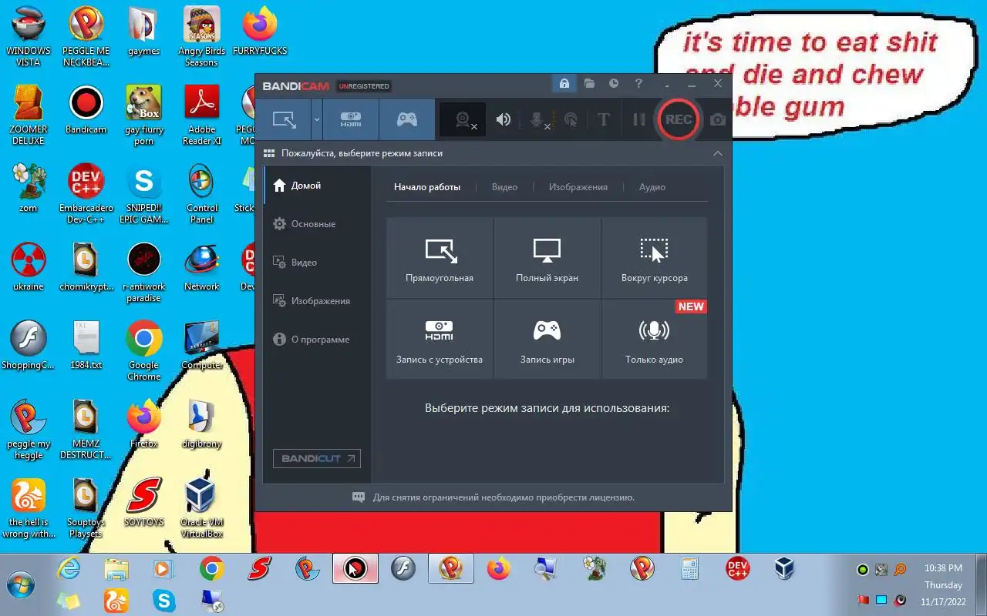Open the Embarcadero Dev-C++ desktop icon
The image size is (987, 616).
[86, 193]
